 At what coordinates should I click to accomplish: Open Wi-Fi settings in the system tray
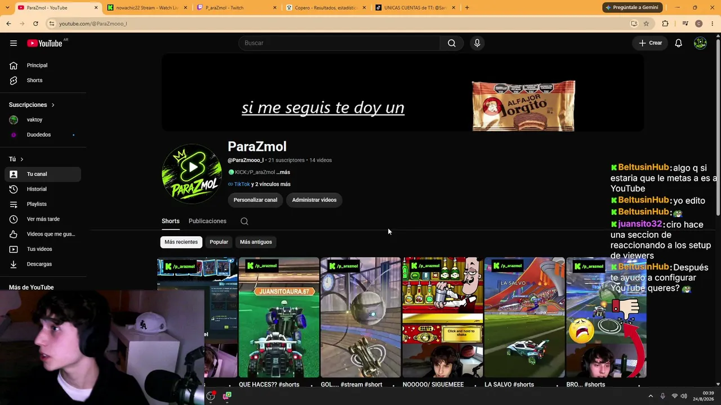(674, 396)
